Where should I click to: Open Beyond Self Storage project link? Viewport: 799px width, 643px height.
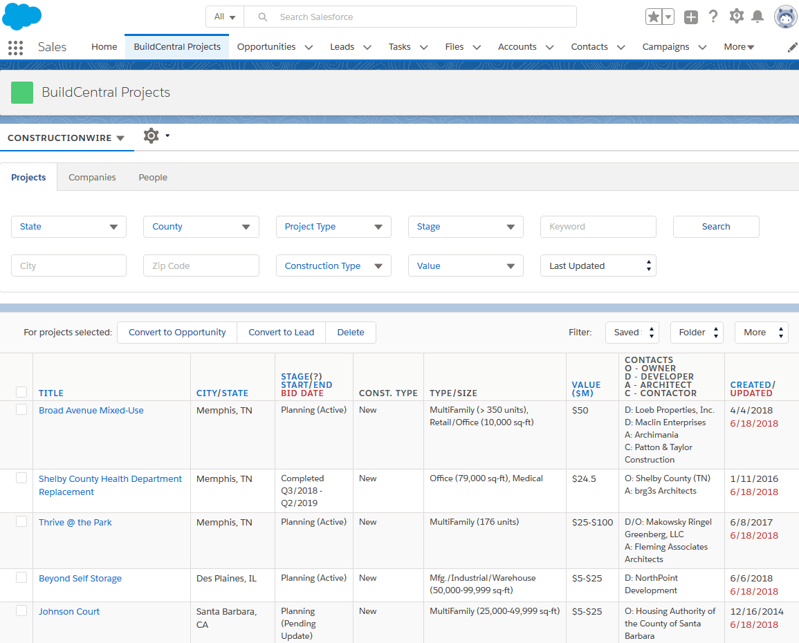click(80, 578)
